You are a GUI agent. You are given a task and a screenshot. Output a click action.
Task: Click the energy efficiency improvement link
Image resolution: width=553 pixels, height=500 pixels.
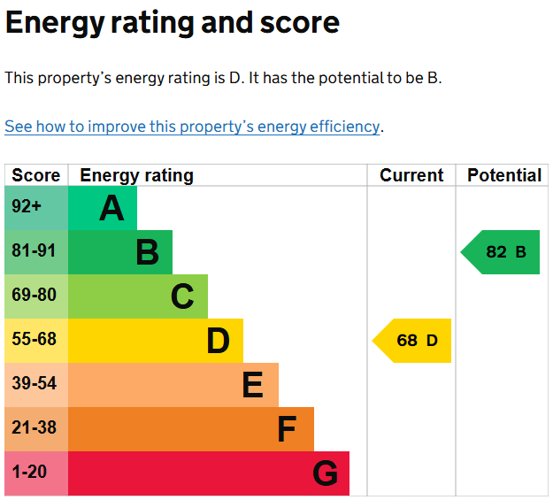pyautogui.click(x=192, y=127)
